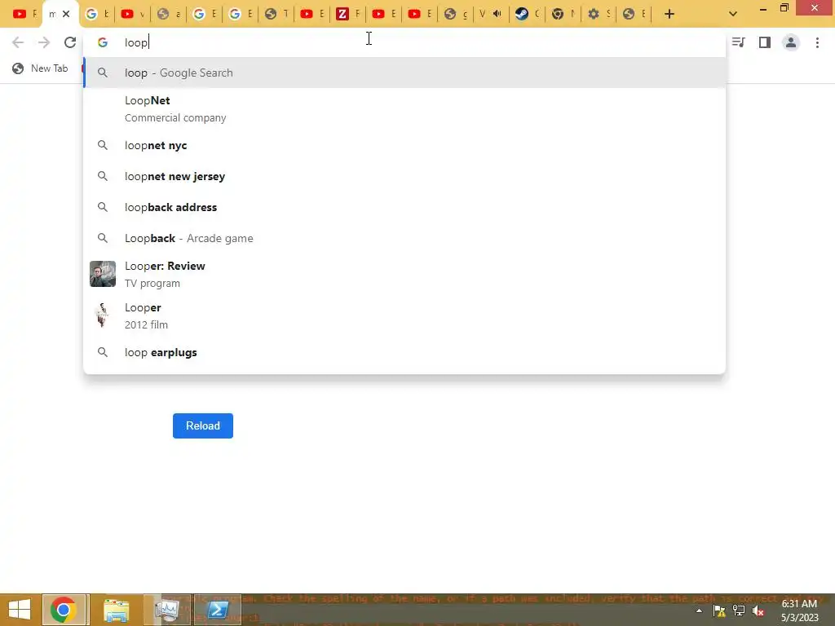Switch to the tab with the muted speaker icon
Viewport: 835px width, 626px height.
490,14
